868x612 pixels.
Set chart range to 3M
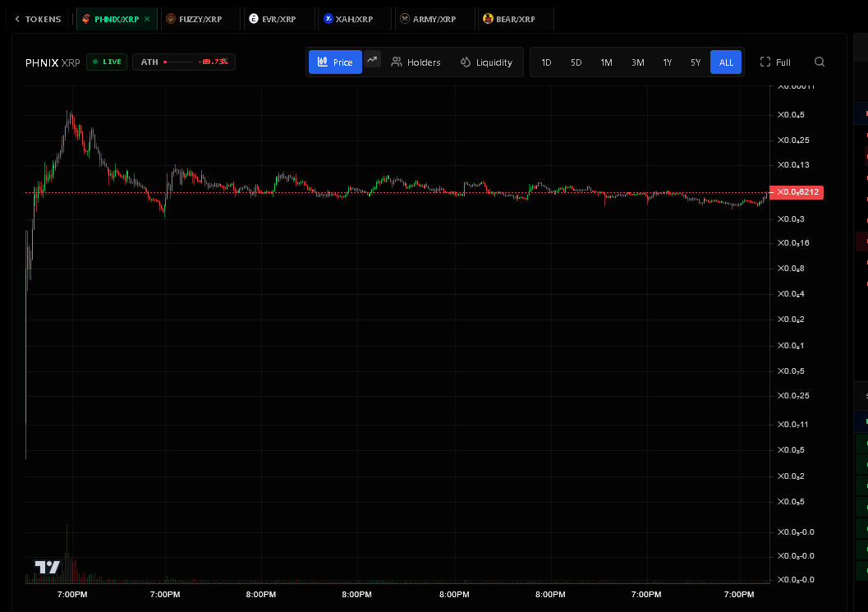638,62
